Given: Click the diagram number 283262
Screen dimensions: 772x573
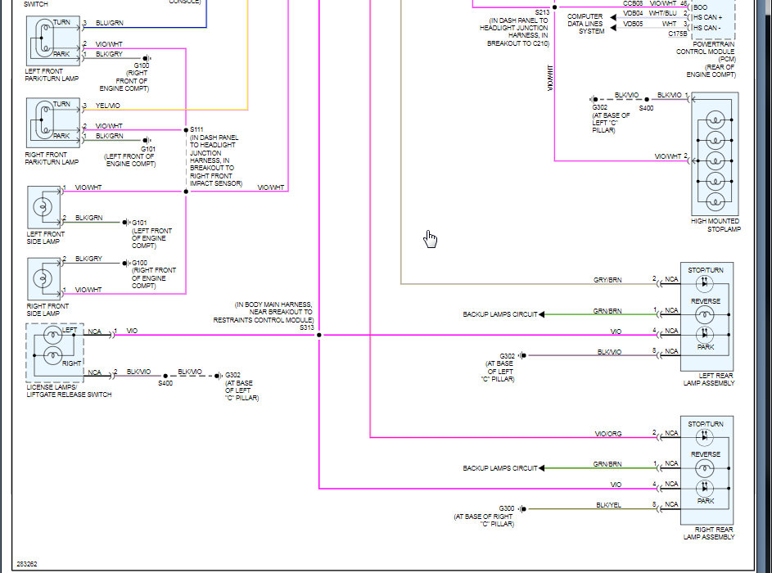Looking at the screenshot, I should (x=27, y=564).
